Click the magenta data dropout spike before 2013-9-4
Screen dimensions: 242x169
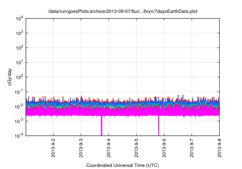(x=102, y=126)
